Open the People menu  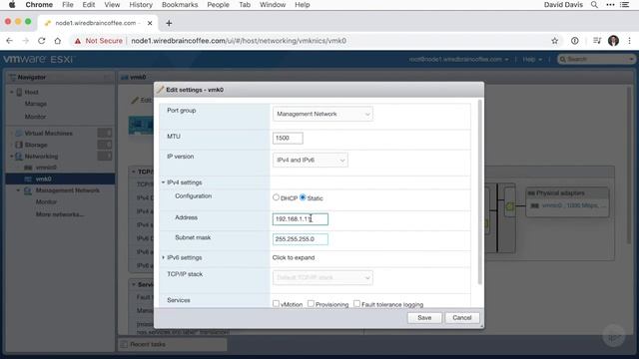(218, 4)
